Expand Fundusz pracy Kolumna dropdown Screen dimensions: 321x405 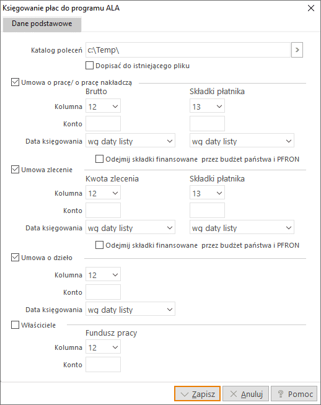tap(103, 347)
